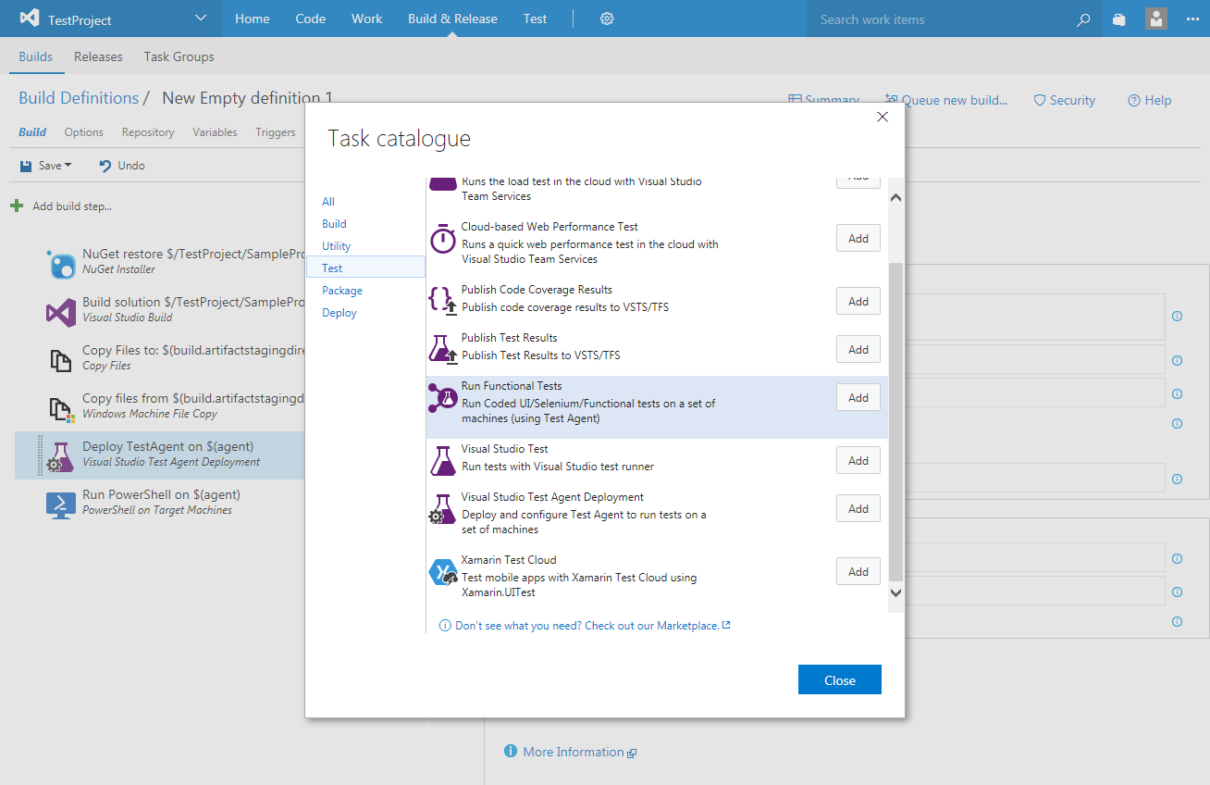Click the user profile avatar
The image size is (1210, 785).
click(x=1155, y=19)
